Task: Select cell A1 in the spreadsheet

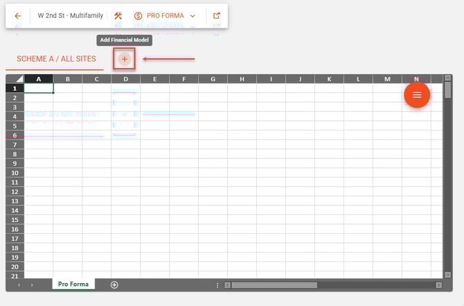Action: 39,88
